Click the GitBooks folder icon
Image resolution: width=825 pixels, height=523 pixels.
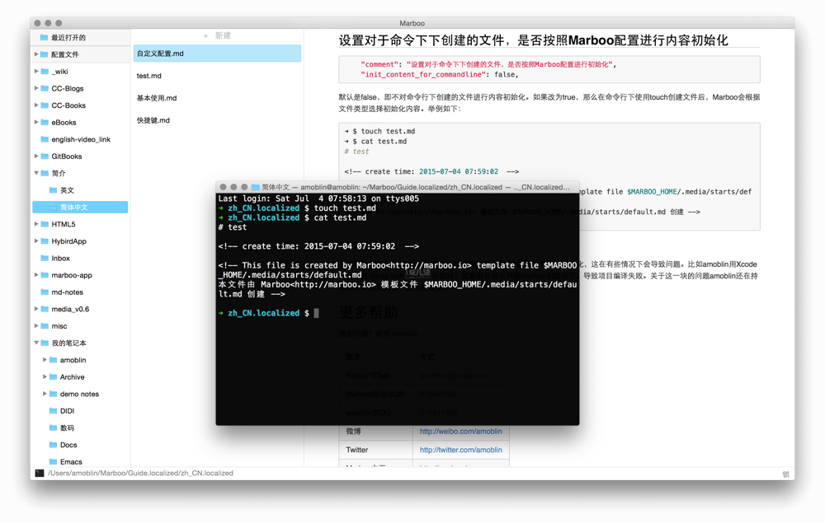tap(45, 156)
